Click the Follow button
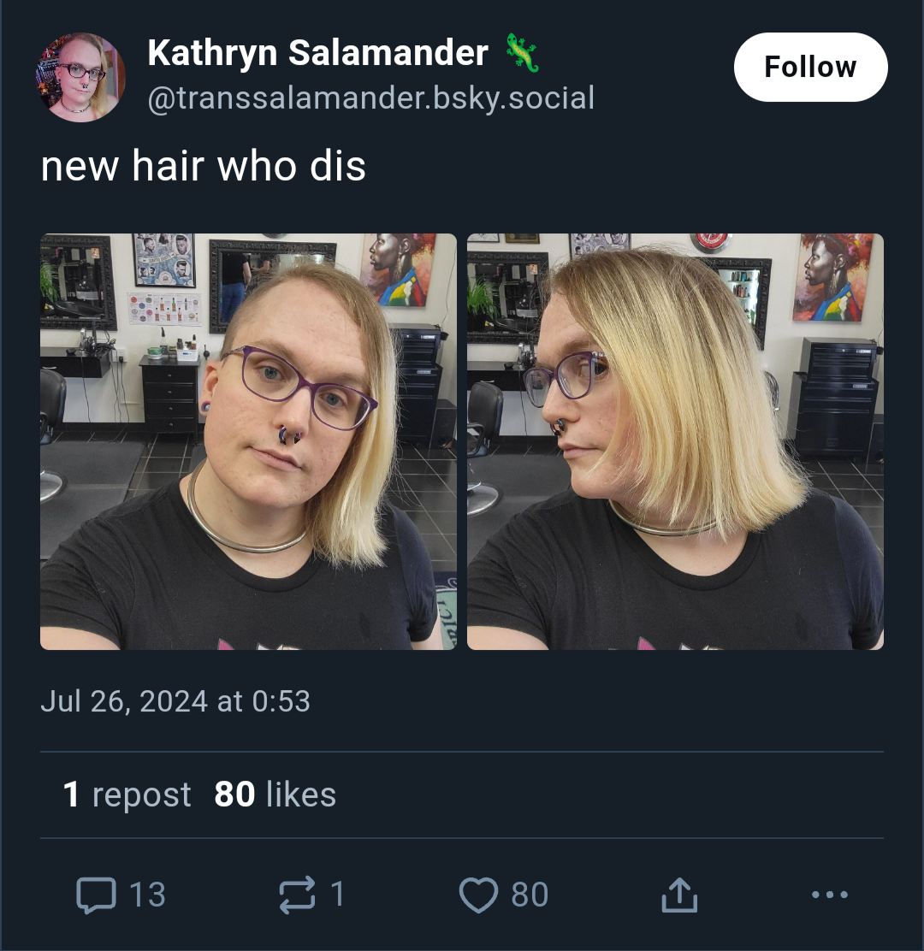 810,67
